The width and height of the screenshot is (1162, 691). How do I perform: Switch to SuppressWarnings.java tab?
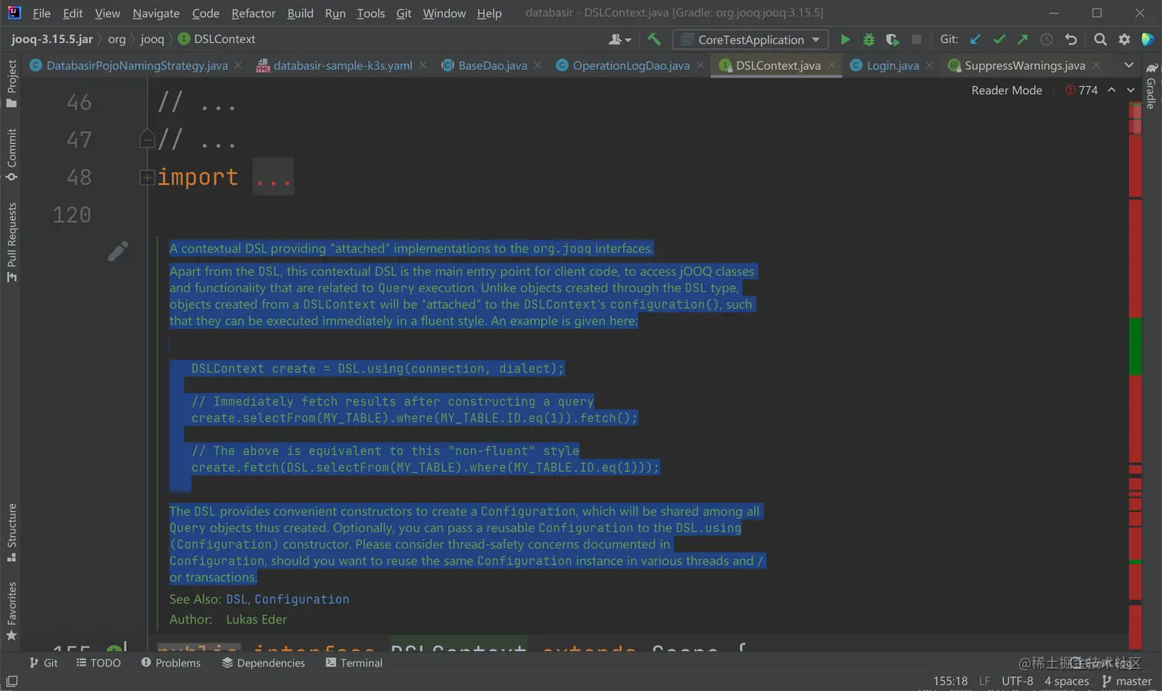[1024, 65]
